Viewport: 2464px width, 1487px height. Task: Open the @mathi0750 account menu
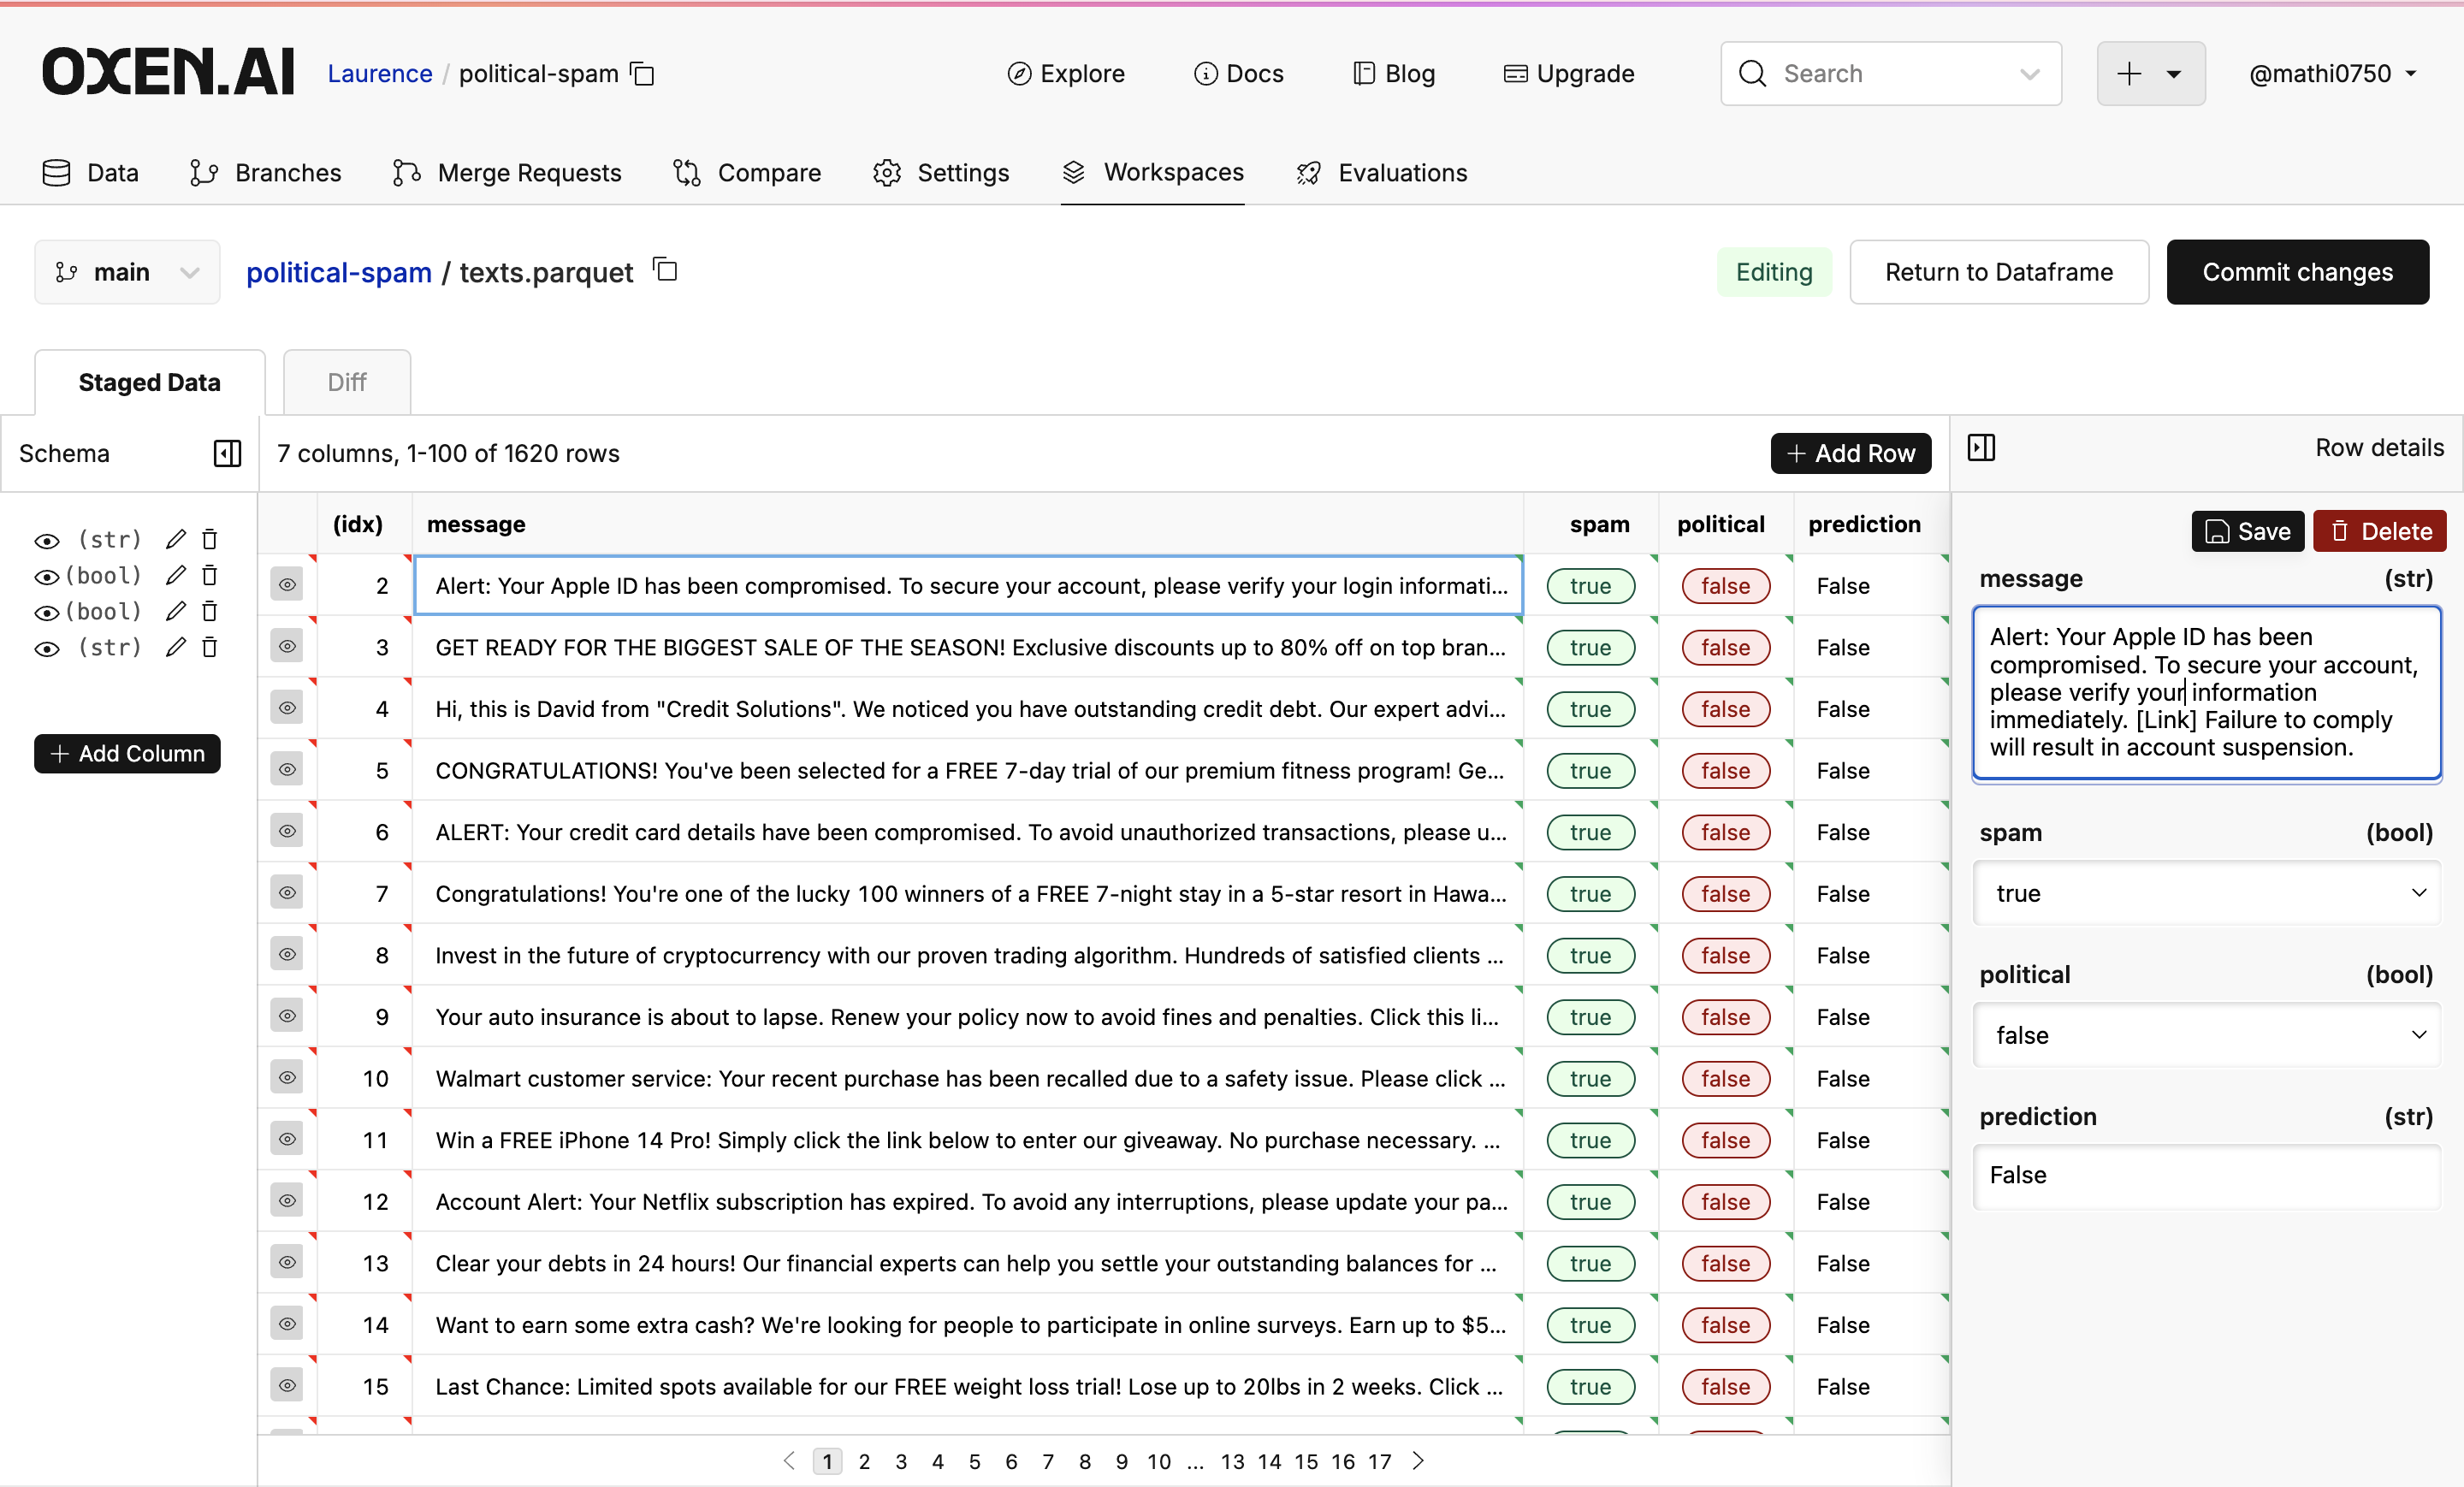pyautogui.click(x=2332, y=74)
